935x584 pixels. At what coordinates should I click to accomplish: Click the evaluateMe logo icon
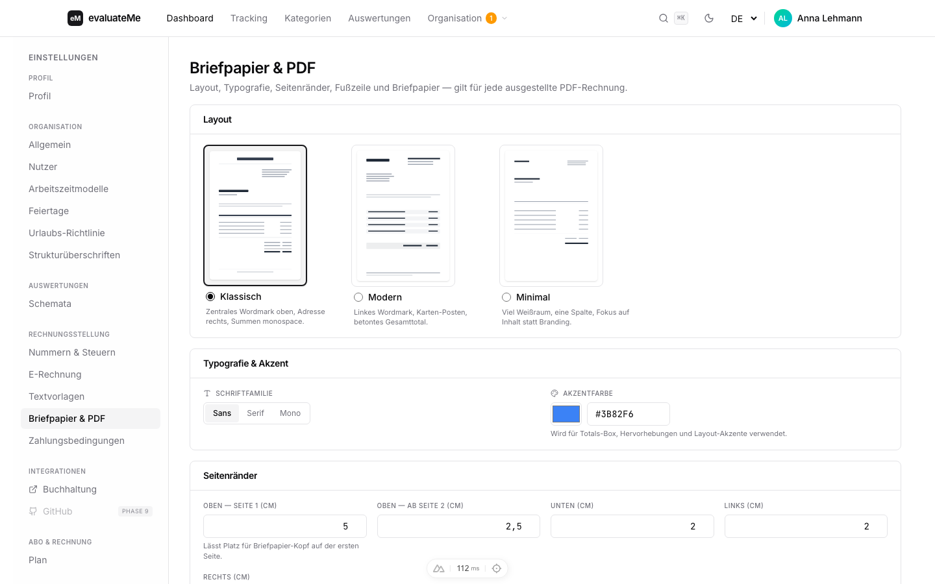coord(75,18)
